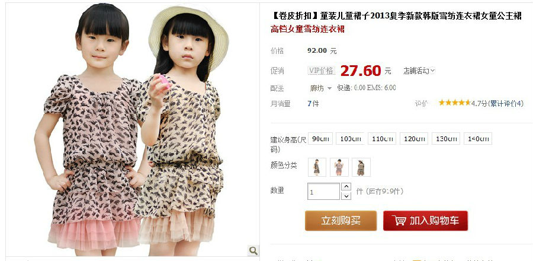The image size is (533, 261).
Task: Select the first color thumbnail option
Action: [x=317, y=167]
